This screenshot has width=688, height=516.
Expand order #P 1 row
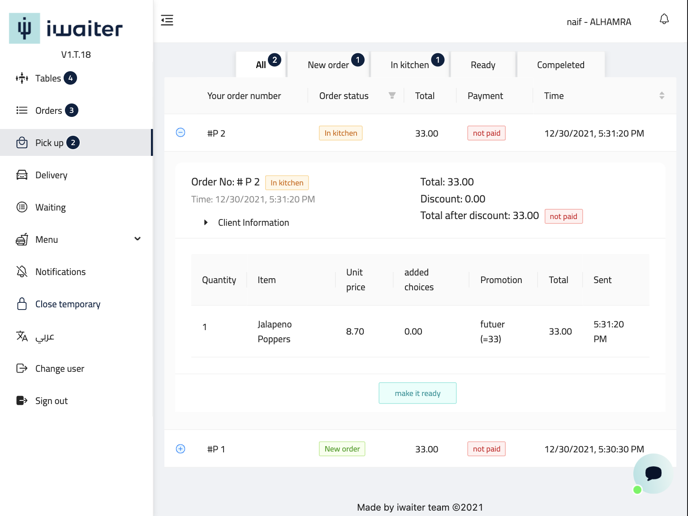point(181,449)
